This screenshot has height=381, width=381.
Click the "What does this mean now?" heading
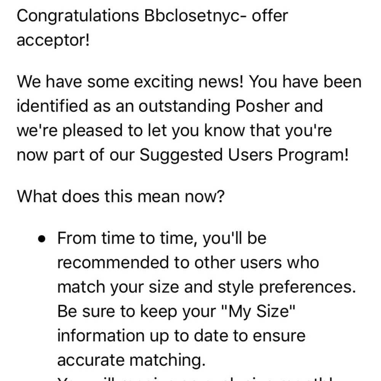(120, 197)
